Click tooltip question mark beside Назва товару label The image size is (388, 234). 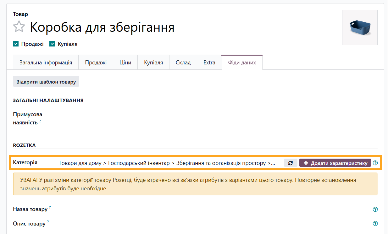coord(50,208)
